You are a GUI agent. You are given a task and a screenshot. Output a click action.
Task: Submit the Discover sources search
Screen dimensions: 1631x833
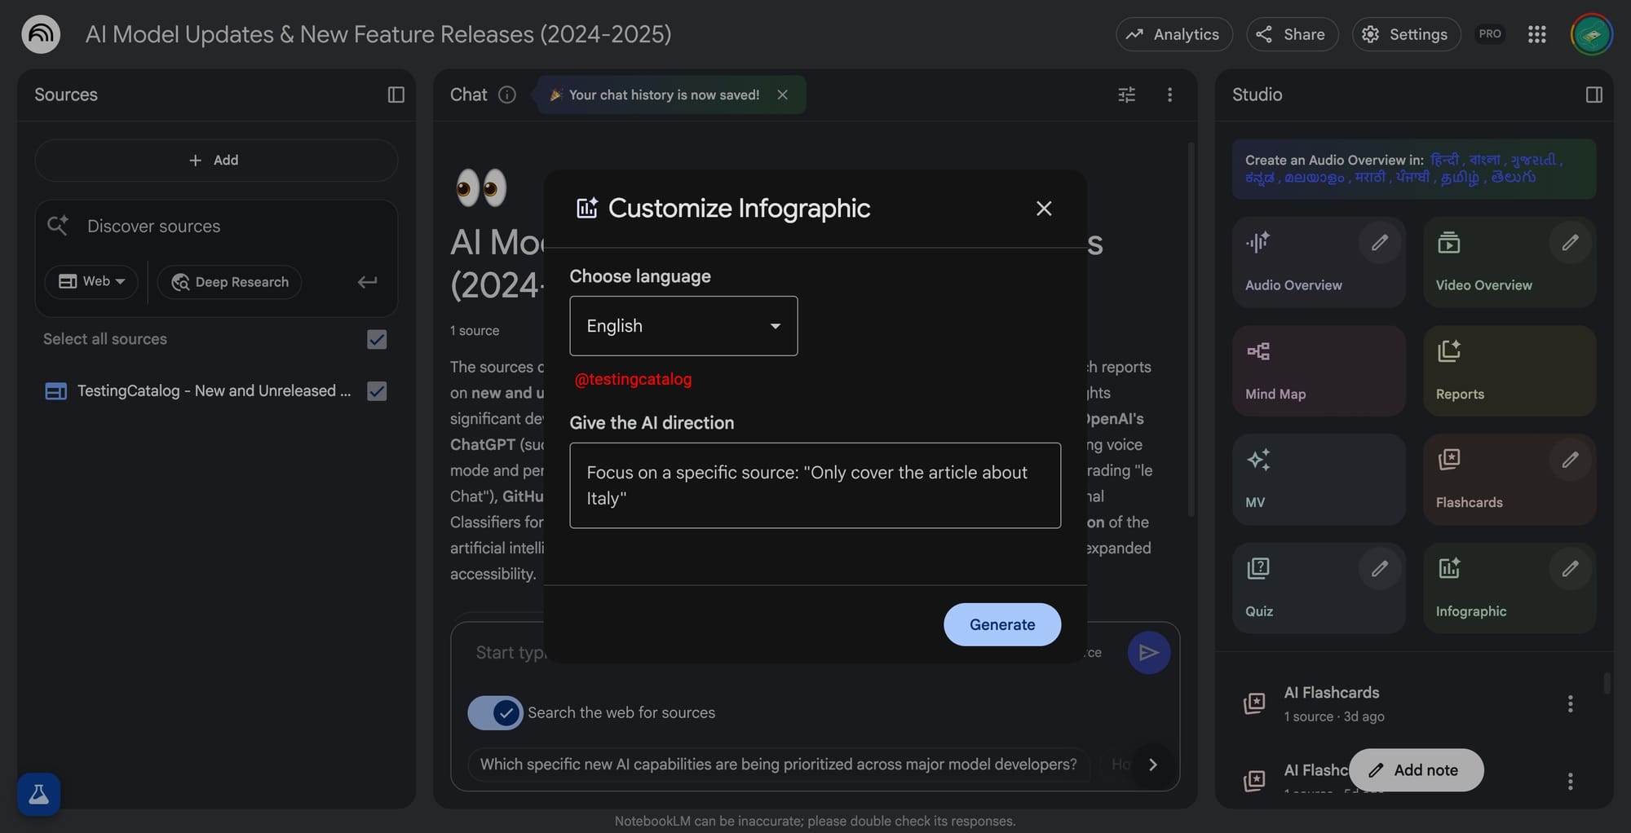pos(367,281)
